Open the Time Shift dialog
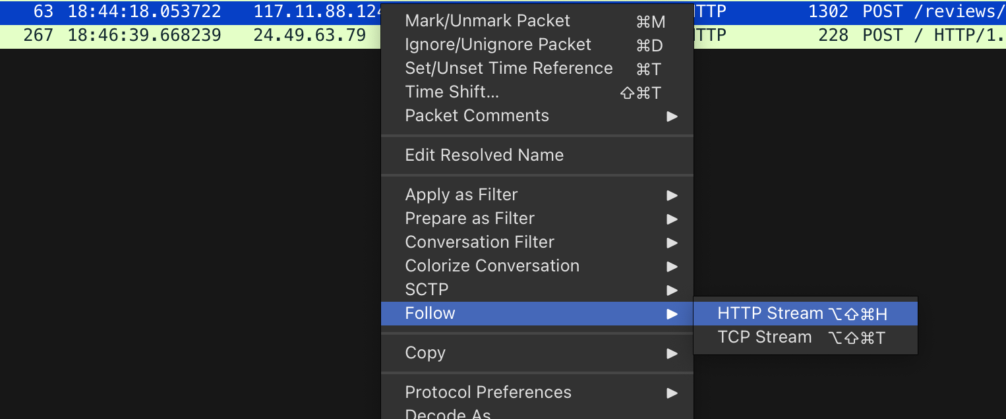 [x=452, y=92]
